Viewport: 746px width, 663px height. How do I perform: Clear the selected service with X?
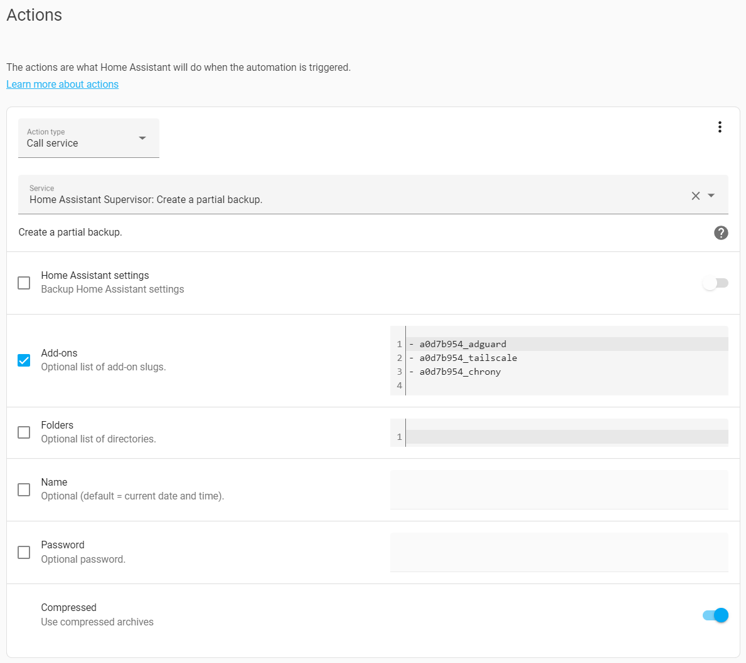click(x=696, y=196)
